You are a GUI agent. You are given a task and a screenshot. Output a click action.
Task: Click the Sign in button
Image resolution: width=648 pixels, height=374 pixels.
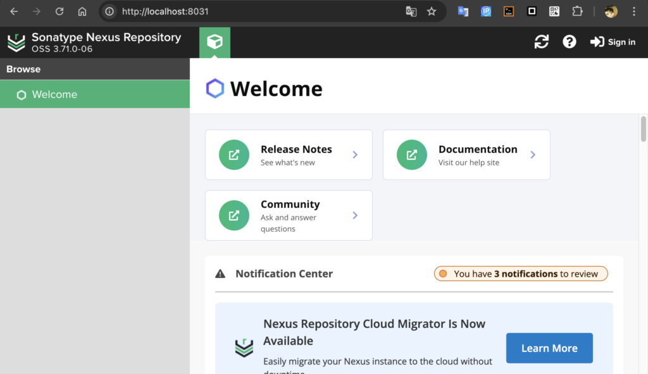pos(613,42)
